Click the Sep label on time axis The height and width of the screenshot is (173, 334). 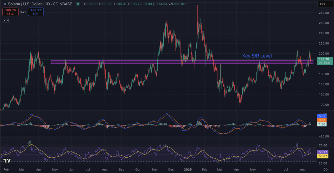pos(121,170)
